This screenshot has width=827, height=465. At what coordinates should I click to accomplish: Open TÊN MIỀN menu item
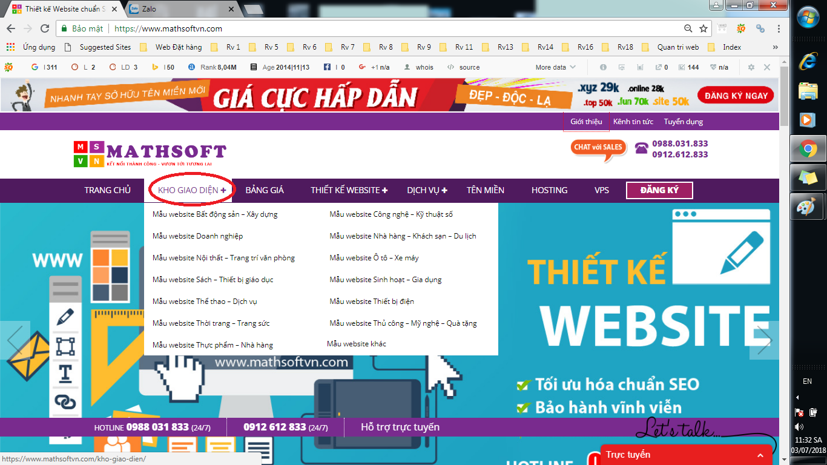click(486, 190)
